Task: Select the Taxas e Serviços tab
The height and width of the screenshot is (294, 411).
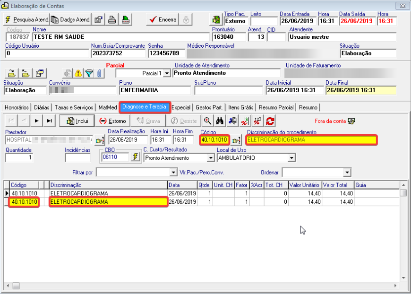Action: [74, 107]
